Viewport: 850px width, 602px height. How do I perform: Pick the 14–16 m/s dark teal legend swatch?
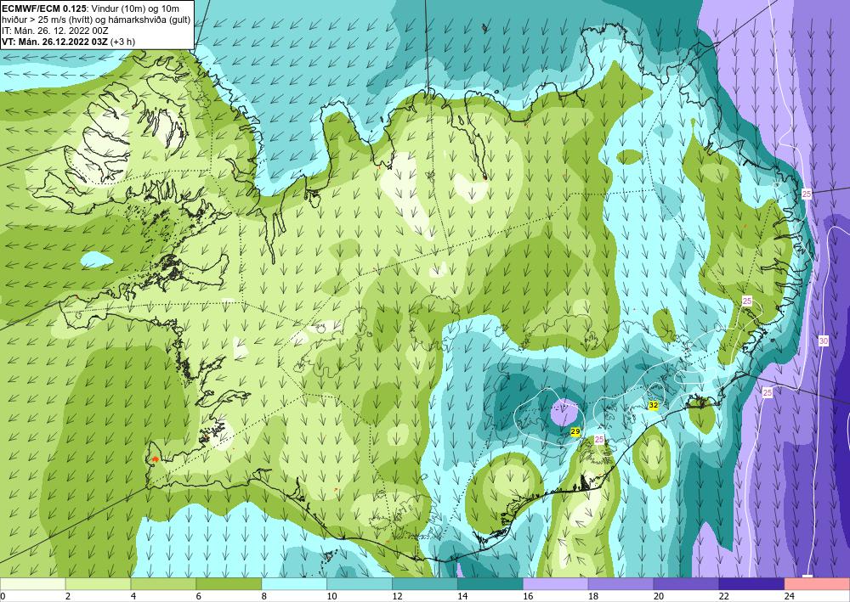(x=490, y=584)
